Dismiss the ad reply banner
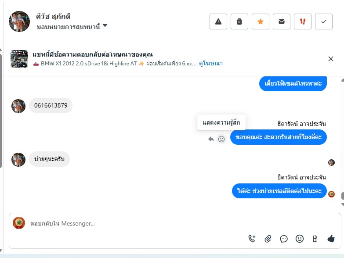 (331, 59)
